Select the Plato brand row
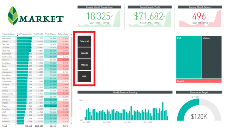 click(35, 106)
